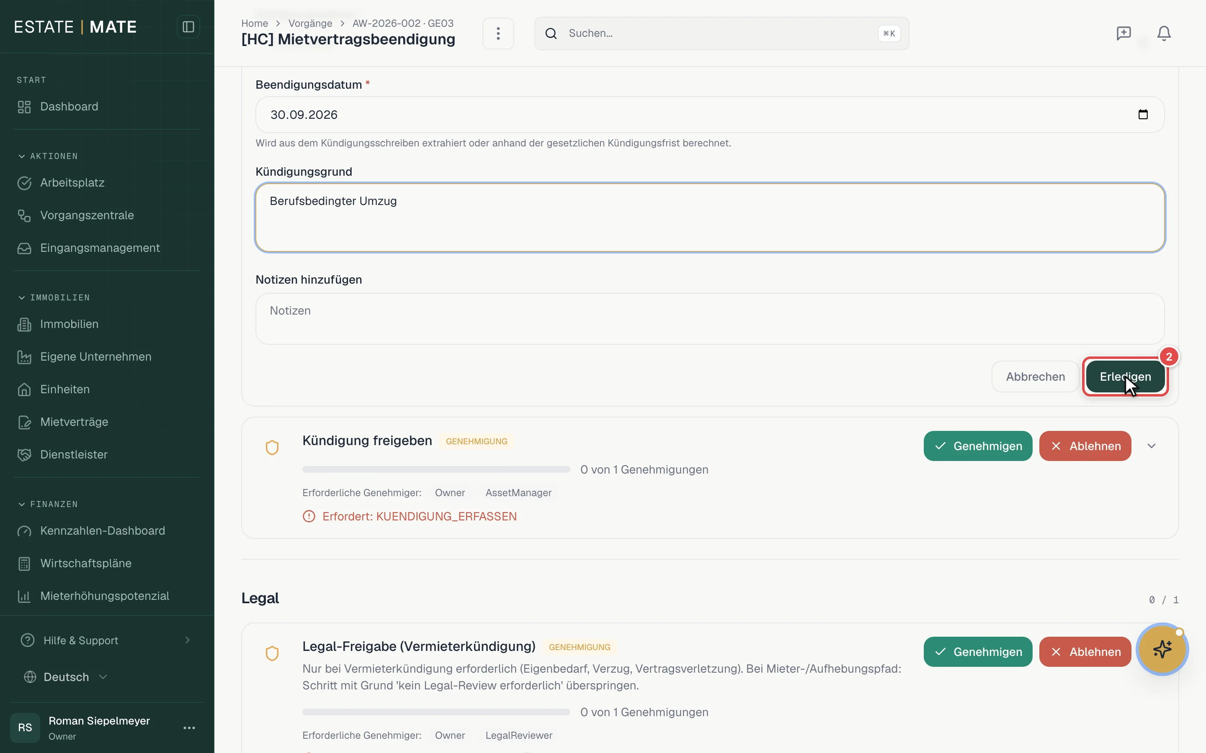Click the AW-2026-002 · GE03 breadcrumb
The image size is (1206, 753).
[x=403, y=23]
